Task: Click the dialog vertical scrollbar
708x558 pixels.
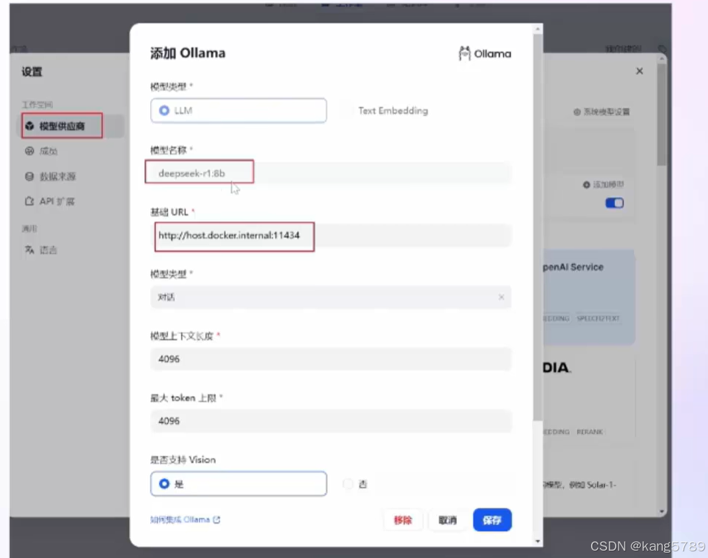Action: 537,227
